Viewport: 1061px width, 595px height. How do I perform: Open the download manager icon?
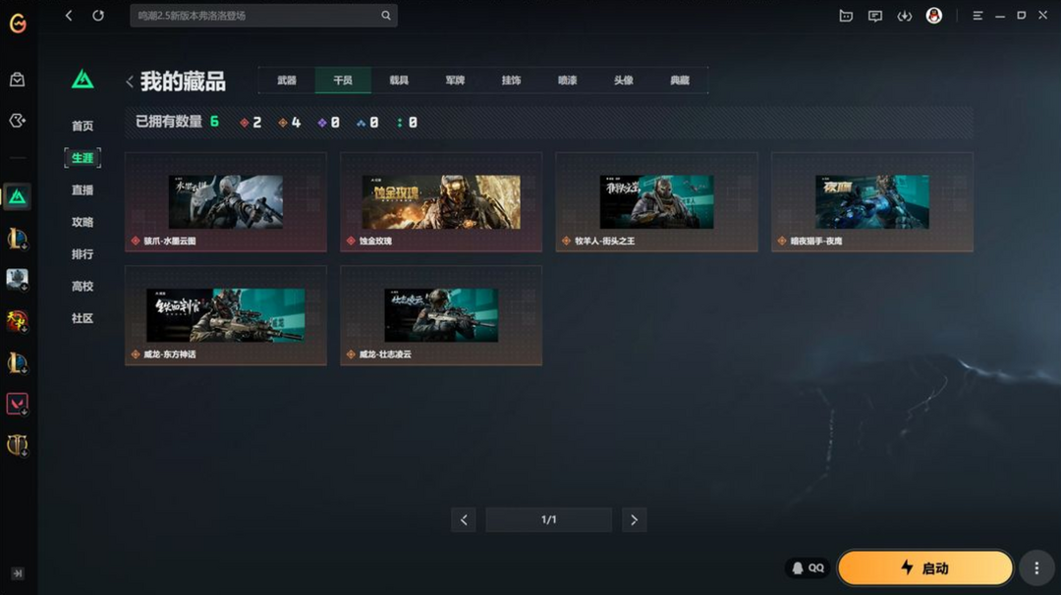(905, 16)
